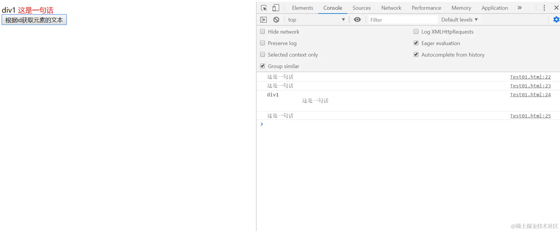Show more DevTools tabs chevron
Viewport: 560px width, 231px height.
pos(520,8)
